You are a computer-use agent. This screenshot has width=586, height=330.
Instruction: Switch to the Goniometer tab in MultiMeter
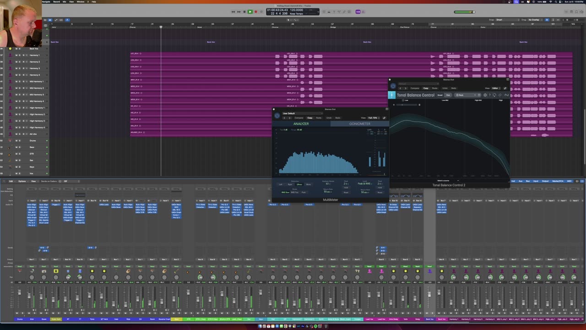click(x=359, y=124)
